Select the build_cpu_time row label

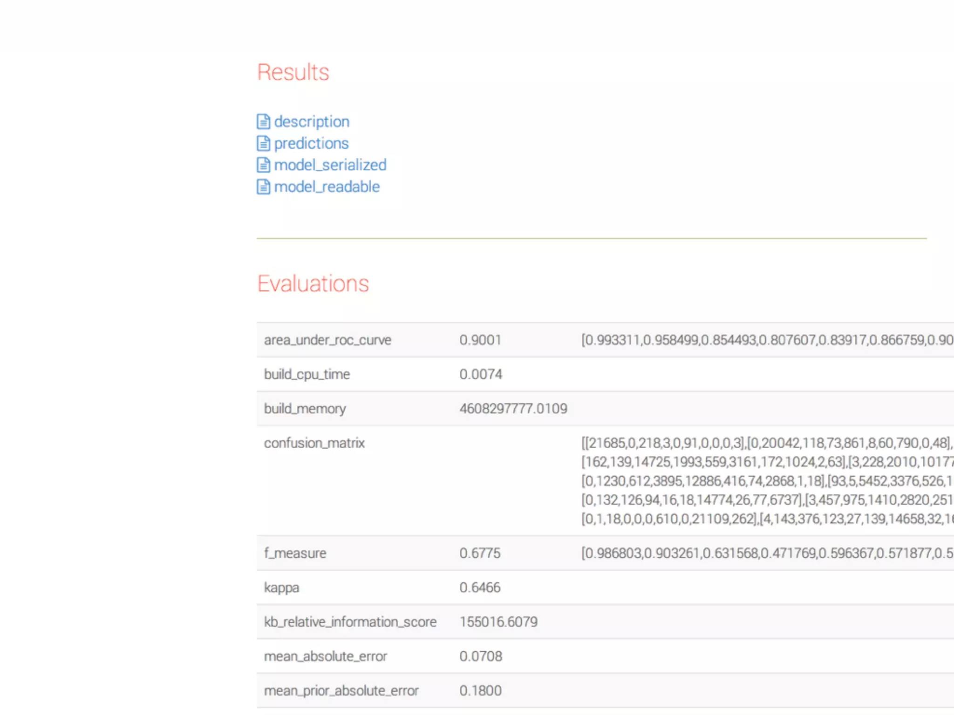pyautogui.click(x=307, y=374)
